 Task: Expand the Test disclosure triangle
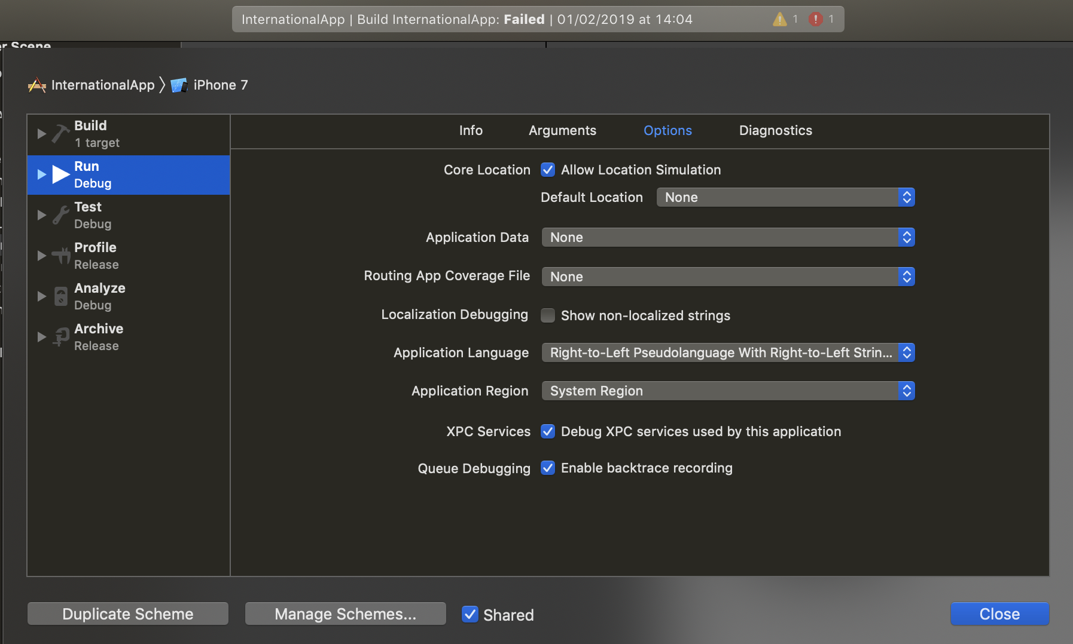(42, 215)
